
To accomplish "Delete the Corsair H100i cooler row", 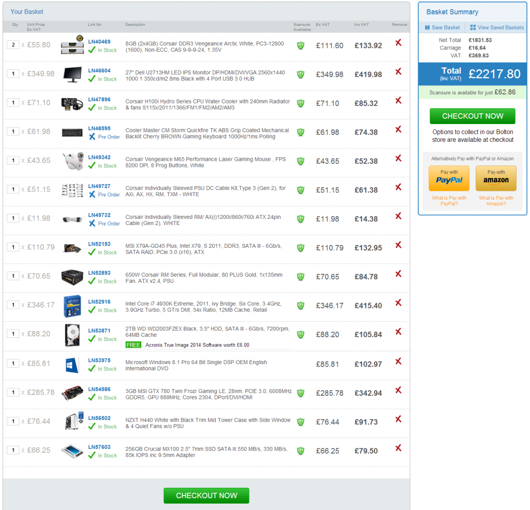I will point(398,100).
